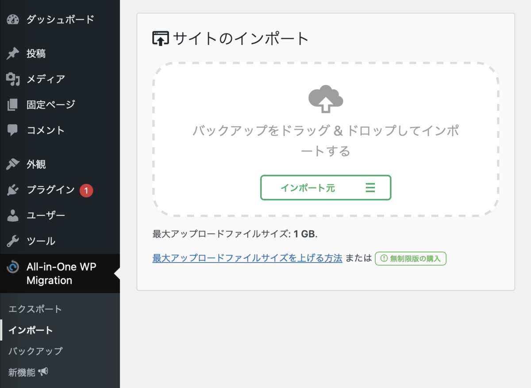This screenshot has width=531, height=388.
Task: Select All-in-One WP Migration menu
Action: tap(60, 274)
